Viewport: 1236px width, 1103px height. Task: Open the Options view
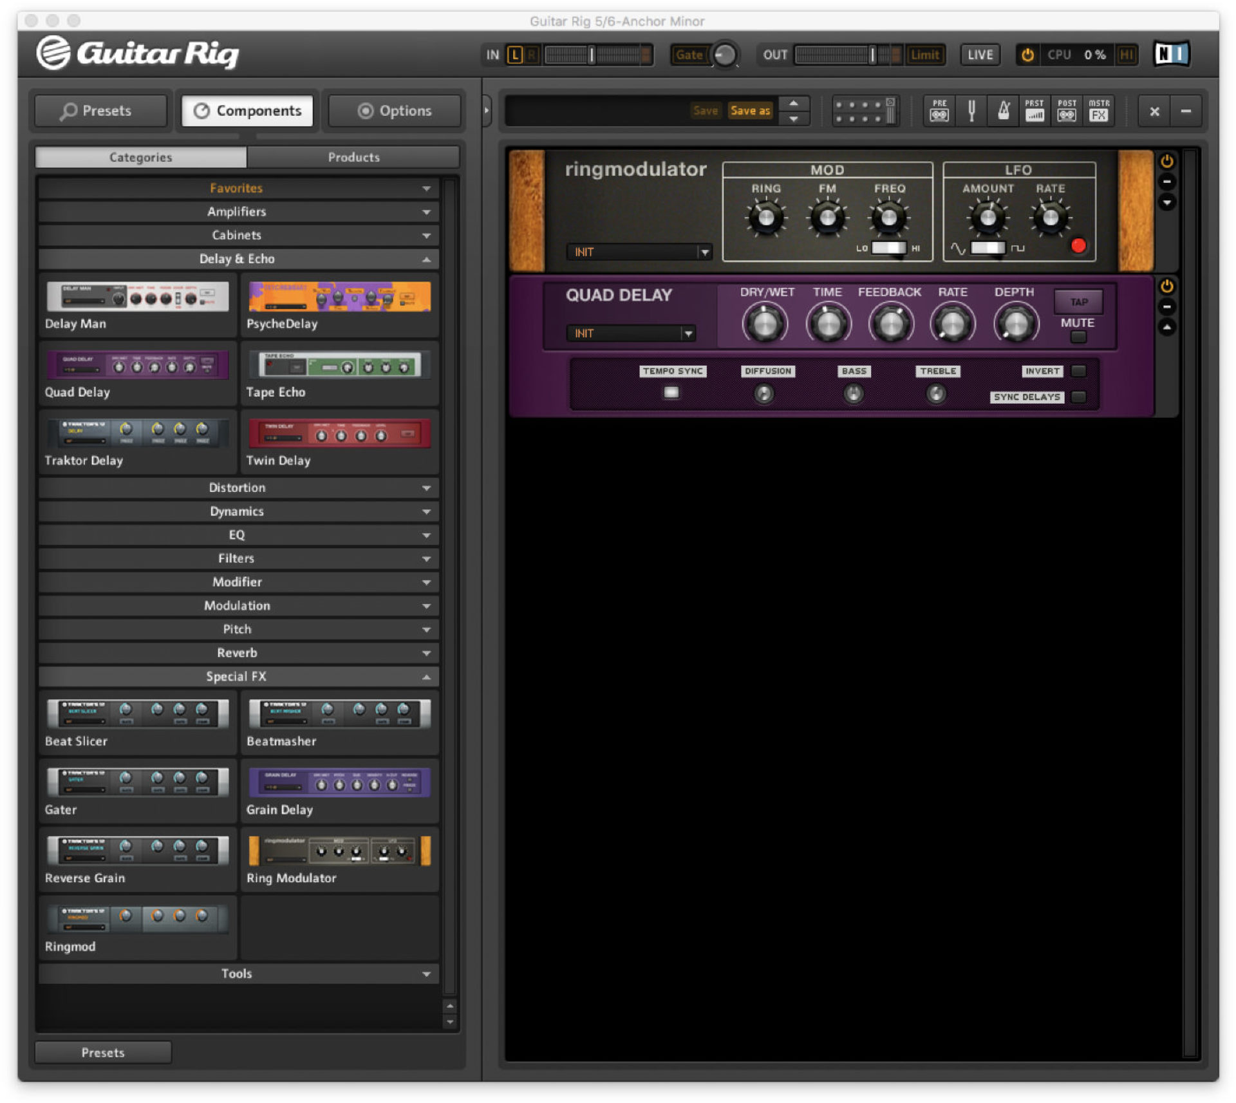pyautogui.click(x=393, y=110)
